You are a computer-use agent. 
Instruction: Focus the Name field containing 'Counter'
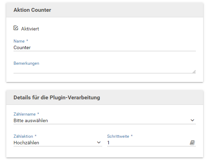tap(104, 47)
